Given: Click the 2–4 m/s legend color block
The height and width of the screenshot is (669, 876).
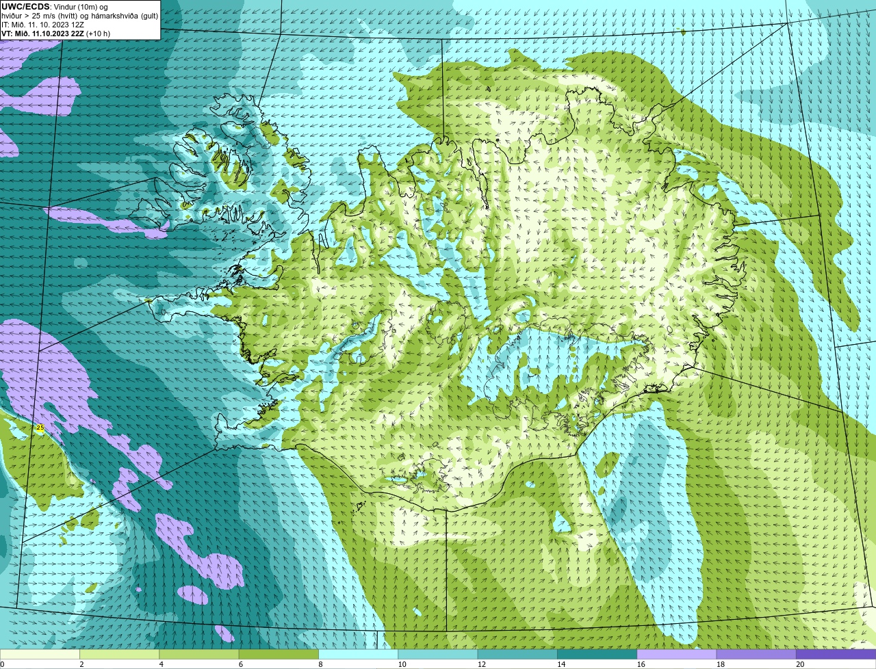Looking at the screenshot, I should pos(119,654).
